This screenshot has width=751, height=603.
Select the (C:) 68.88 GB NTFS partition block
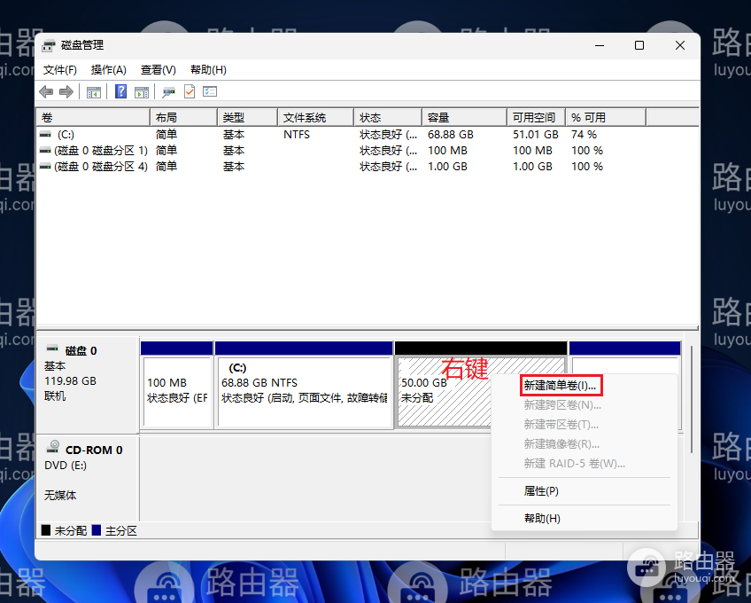[x=304, y=385]
